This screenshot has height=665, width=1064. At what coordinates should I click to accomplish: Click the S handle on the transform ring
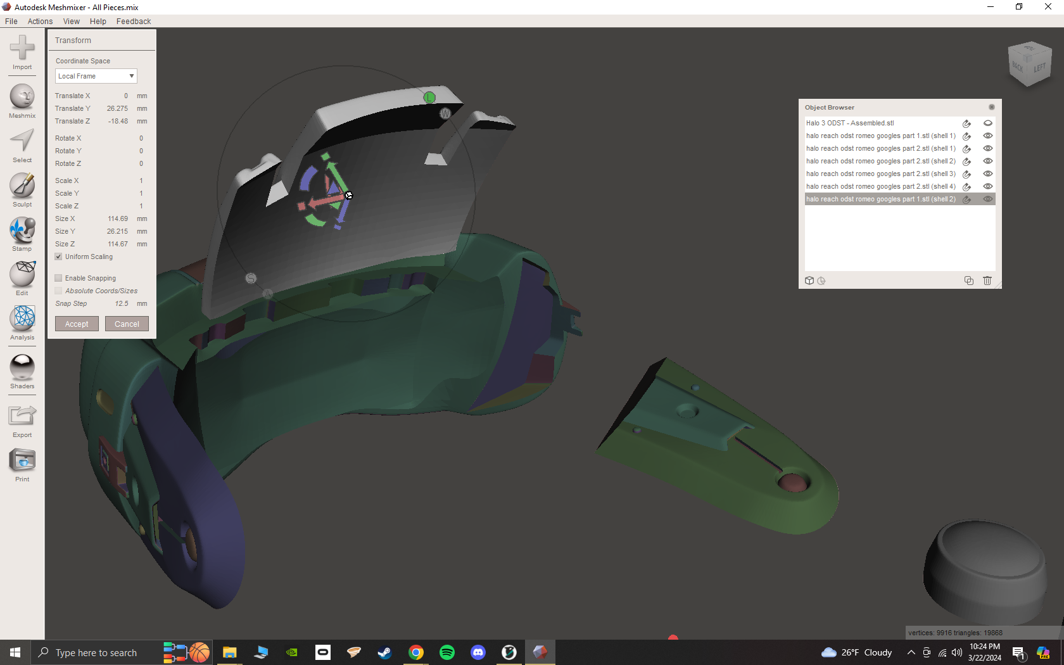coord(251,278)
